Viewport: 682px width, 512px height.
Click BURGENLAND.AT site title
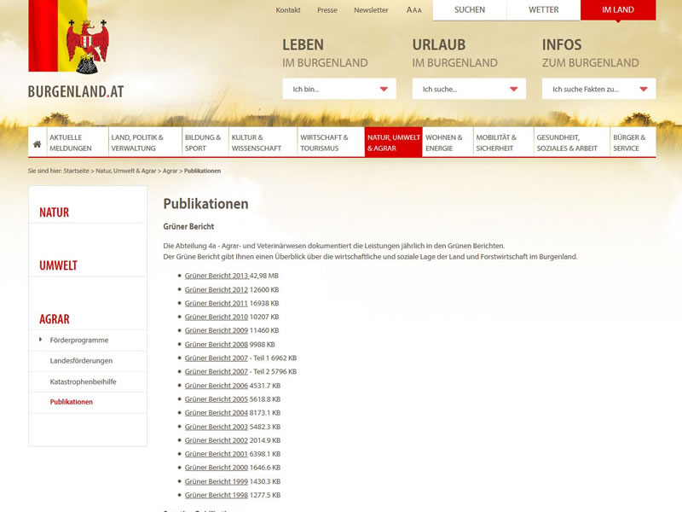point(76,91)
